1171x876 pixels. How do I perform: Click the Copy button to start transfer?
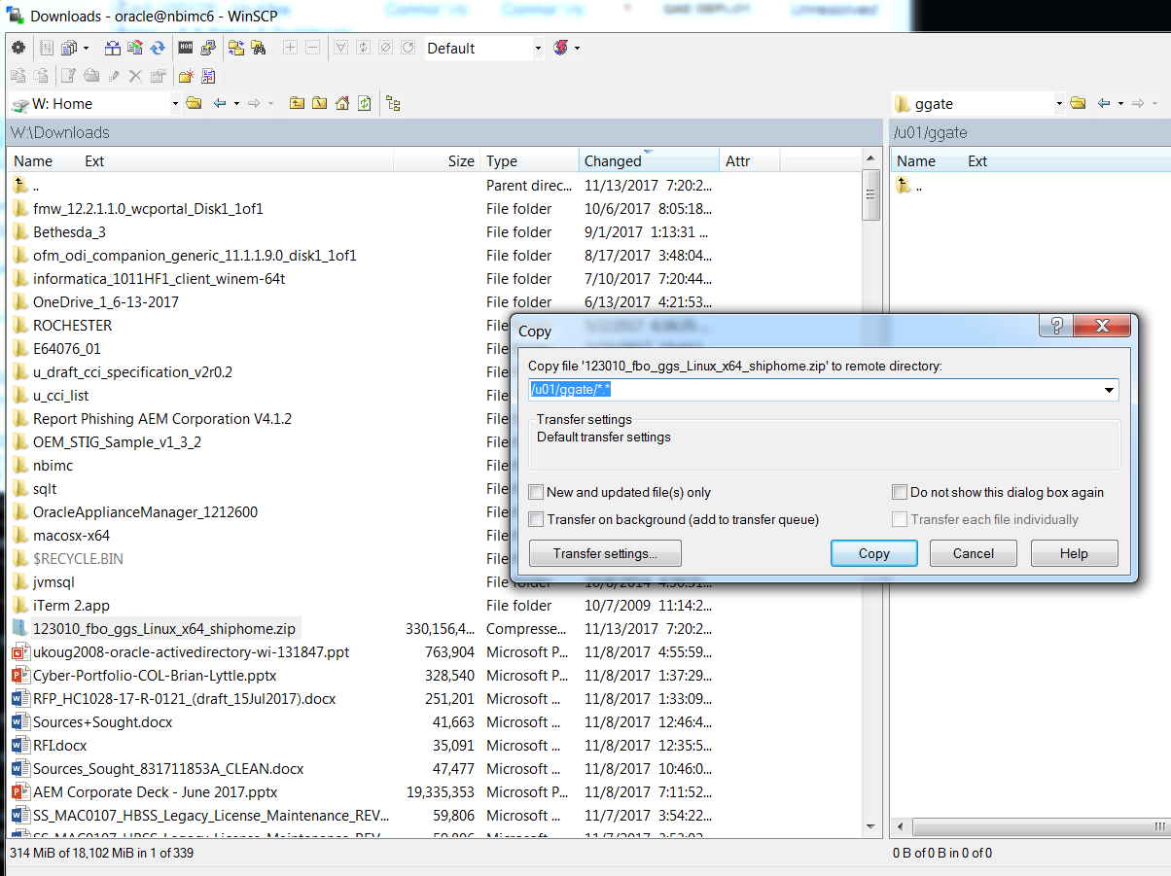(x=872, y=552)
